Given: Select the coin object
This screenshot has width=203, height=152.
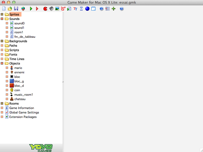Looking at the screenshot, I should (x=17, y=90).
